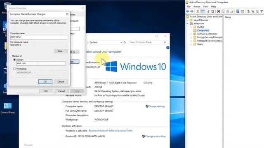This screenshot has width=264, height=148.
Task: Select the Domain radio button
Action: tap(14, 60)
